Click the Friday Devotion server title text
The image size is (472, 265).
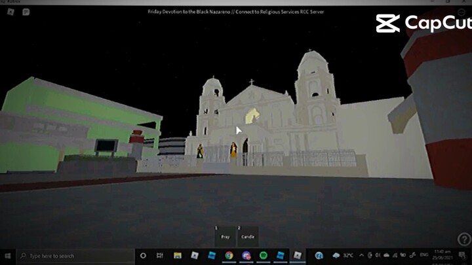tap(236, 12)
